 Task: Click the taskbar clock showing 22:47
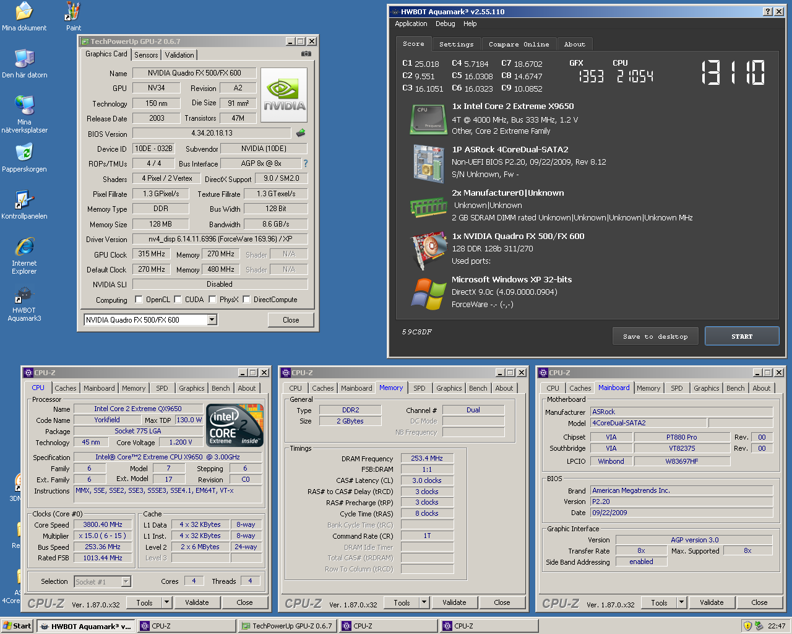coord(777,626)
